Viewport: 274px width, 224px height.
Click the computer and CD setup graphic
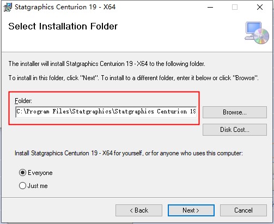tap(257, 33)
